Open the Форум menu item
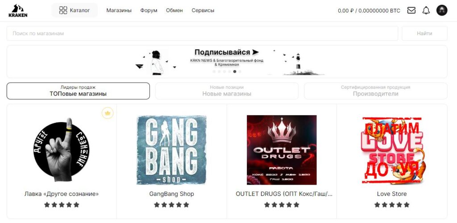457x223 pixels. pyautogui.click(x=149, y=10)
